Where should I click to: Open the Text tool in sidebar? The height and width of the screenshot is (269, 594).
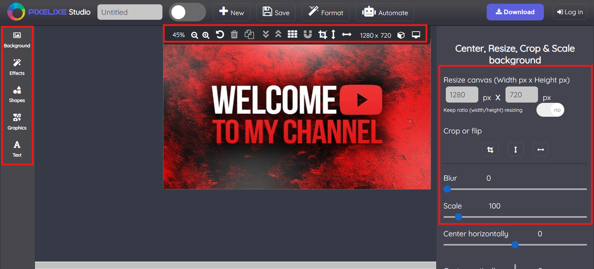[17, 149]
